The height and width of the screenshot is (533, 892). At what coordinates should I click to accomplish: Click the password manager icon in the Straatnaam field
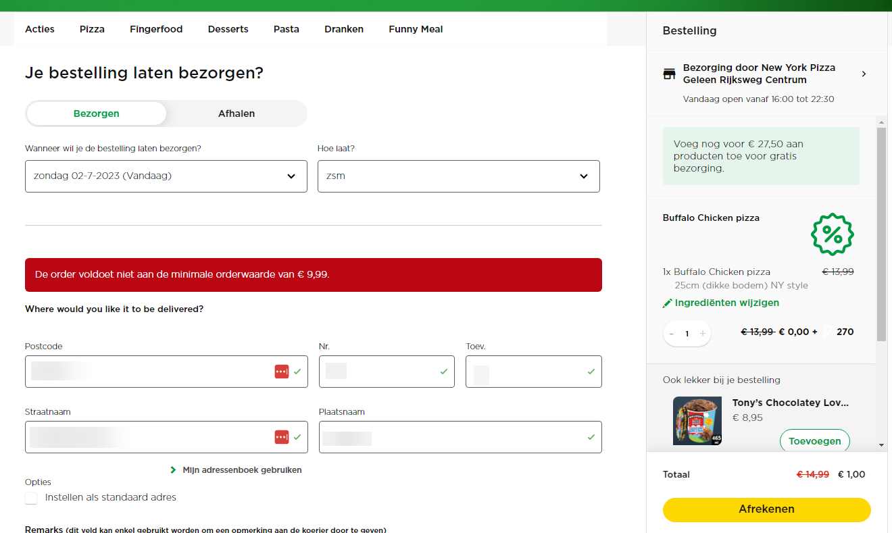[282, 437]
